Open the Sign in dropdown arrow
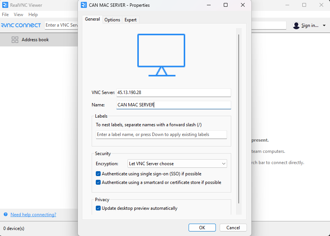The height and width of the screenshot is (236, 330). pos(324,25)
